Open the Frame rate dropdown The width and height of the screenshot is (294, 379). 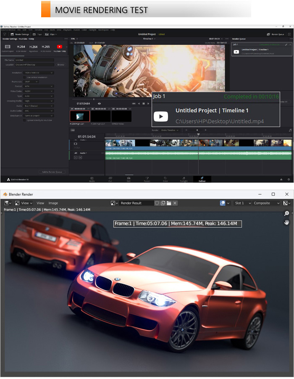tap(31, 82)
